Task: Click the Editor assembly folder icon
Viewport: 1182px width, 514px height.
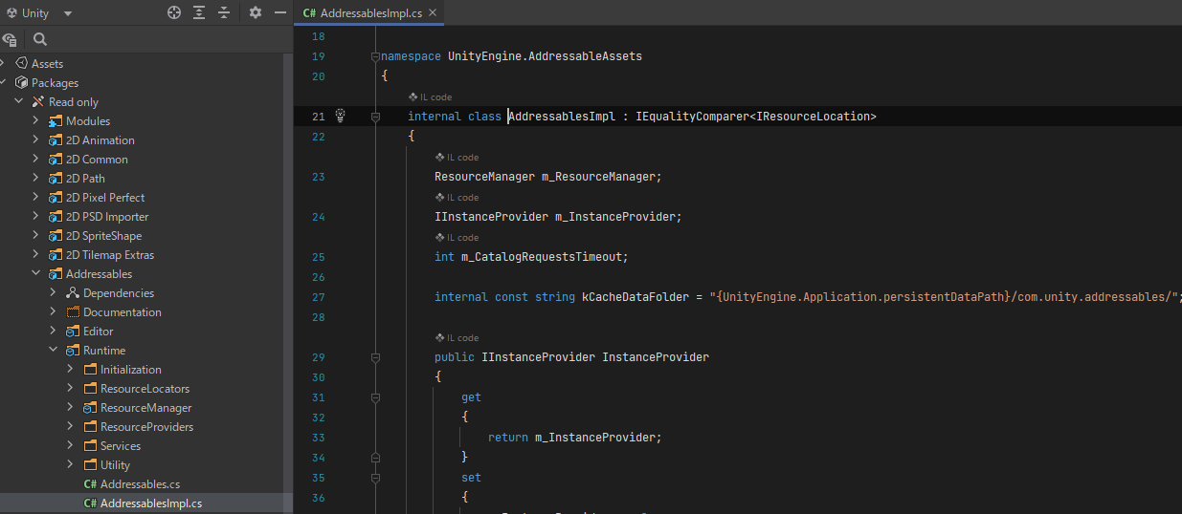Action: click(x=73, y=331)
